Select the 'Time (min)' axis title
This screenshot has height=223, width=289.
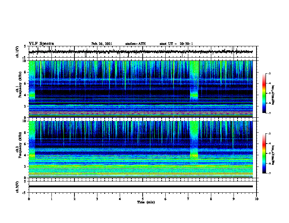[146, 202]
